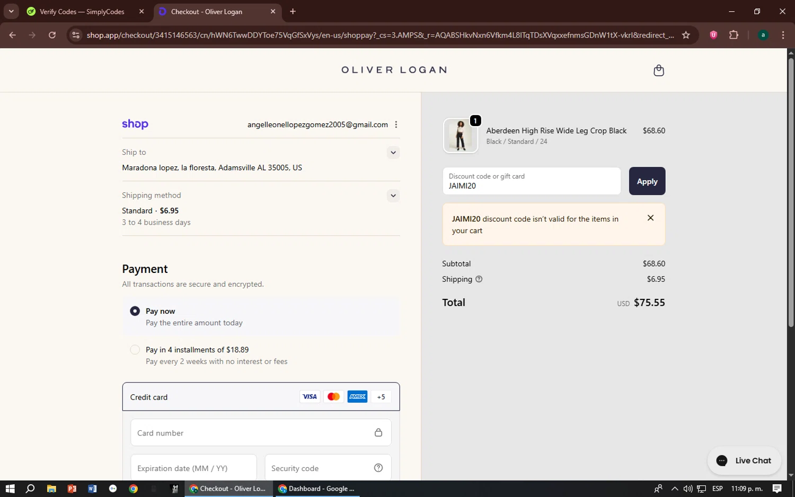This screenshot has width=795, height=497.
Task: Reload the checkout page
Action: coord(52,35)
